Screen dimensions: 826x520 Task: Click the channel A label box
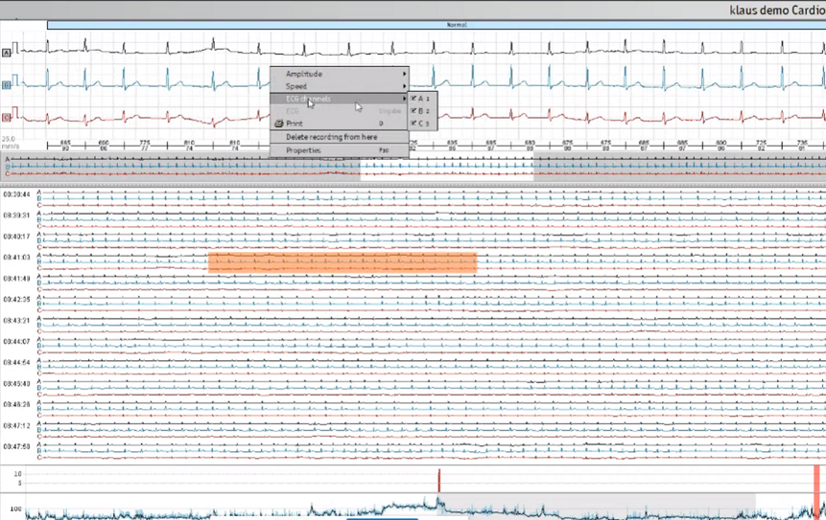(7, 53)
